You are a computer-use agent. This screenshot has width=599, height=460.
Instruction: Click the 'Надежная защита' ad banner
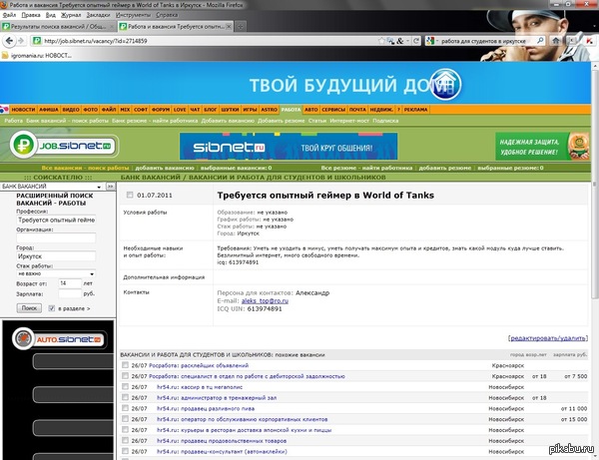(542, 147)
